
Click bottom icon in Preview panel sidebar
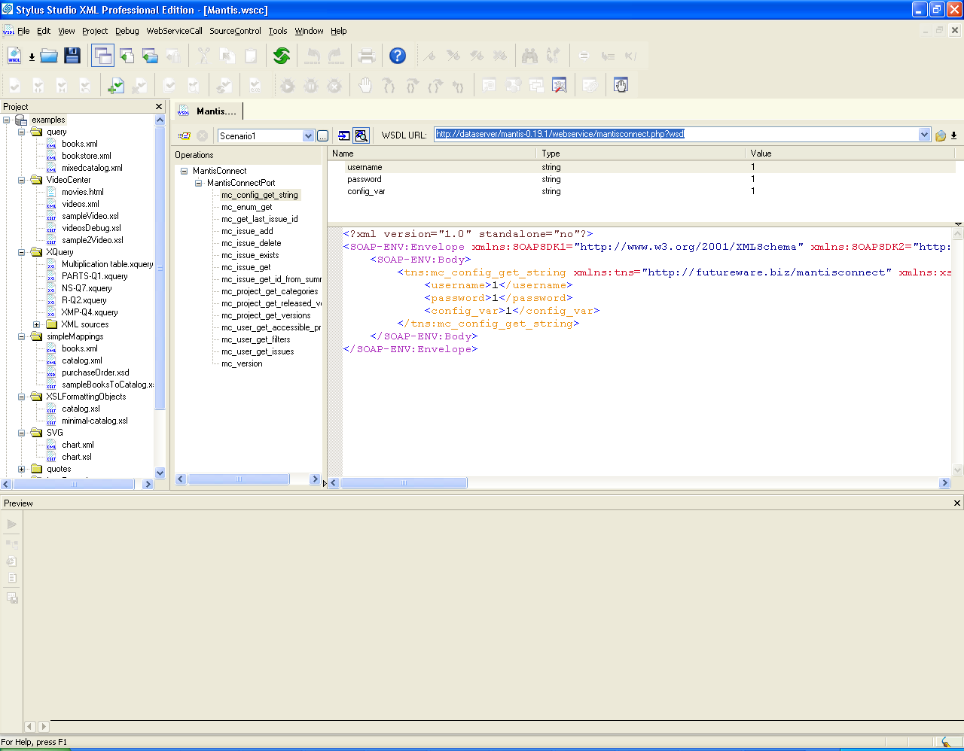12,597
